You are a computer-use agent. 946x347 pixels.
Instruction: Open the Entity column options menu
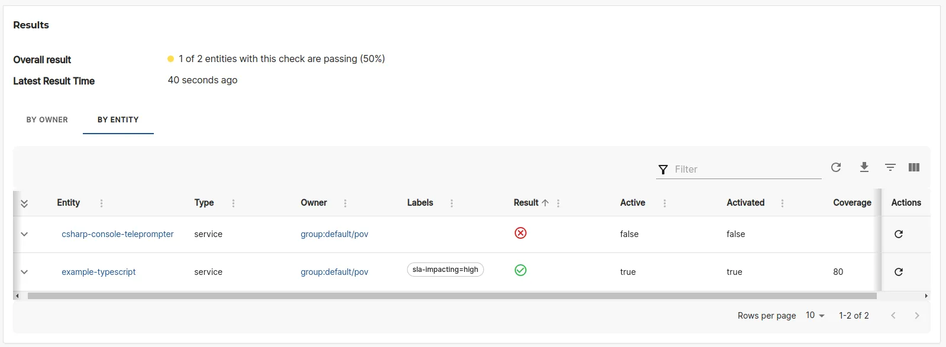pos(101,203)
